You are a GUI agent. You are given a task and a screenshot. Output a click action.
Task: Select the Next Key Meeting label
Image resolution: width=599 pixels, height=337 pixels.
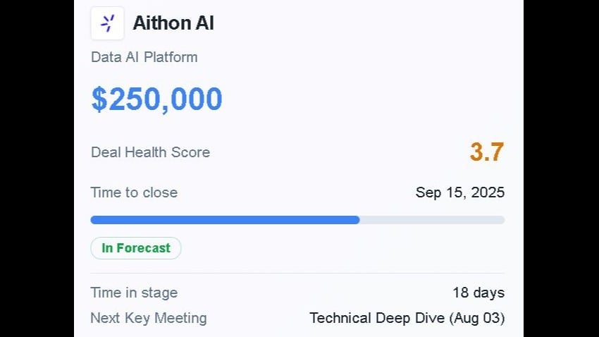(x=149, y=318)
